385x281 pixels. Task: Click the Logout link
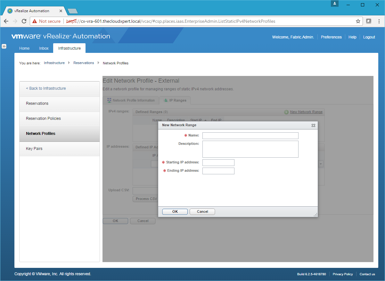[x=369, y=37]
